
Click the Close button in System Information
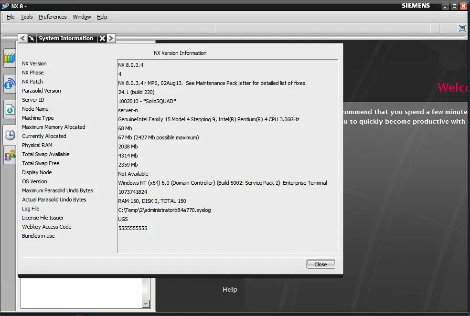pyautogui.click(x=320, y=264)
